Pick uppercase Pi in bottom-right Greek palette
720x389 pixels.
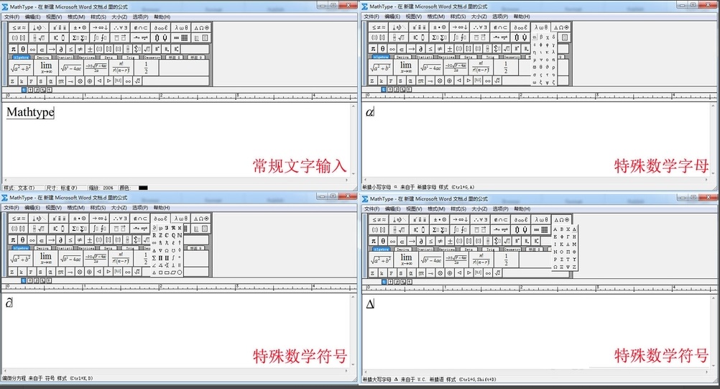click(x=568, y=252)
